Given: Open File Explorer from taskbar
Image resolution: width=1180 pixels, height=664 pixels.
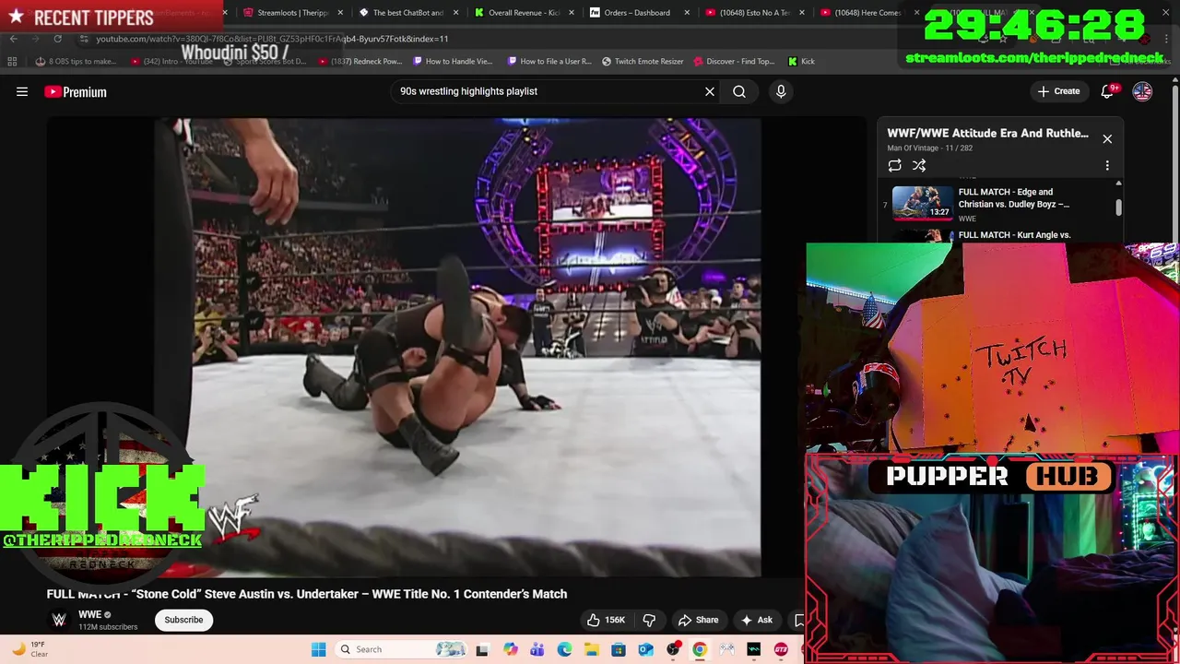Looking at the screenshot, I should point(591,649).
